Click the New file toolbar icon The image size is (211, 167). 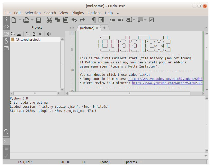point(14,20)
